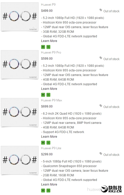The image size is (124, 195).
Task: Open Huawei P9 Lite product thumbnail image
Action: [x=20, y=160]
